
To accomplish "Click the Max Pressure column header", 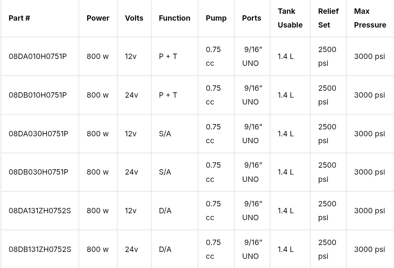I will click(370, 18).
